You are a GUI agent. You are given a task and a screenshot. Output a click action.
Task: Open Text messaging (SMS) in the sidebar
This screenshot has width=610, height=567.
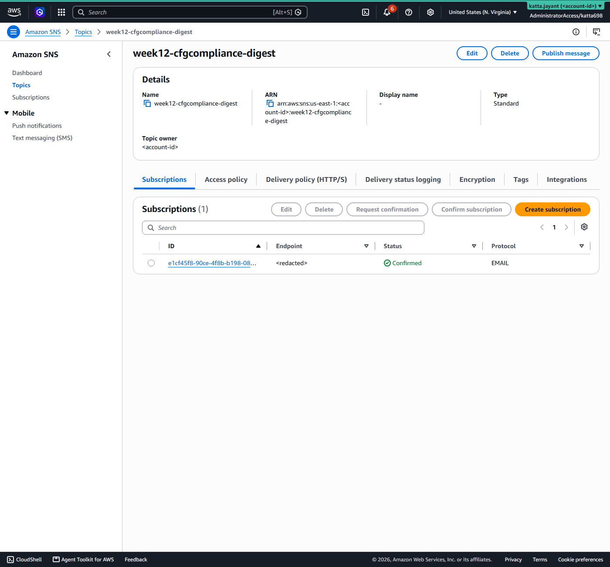[42, 138]
